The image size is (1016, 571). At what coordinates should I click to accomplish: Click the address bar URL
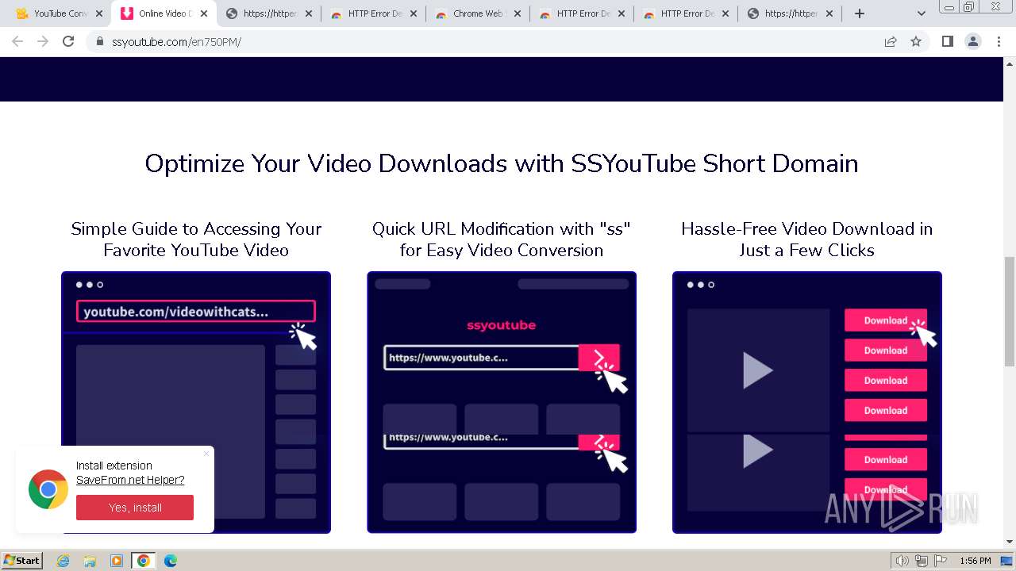176,41
